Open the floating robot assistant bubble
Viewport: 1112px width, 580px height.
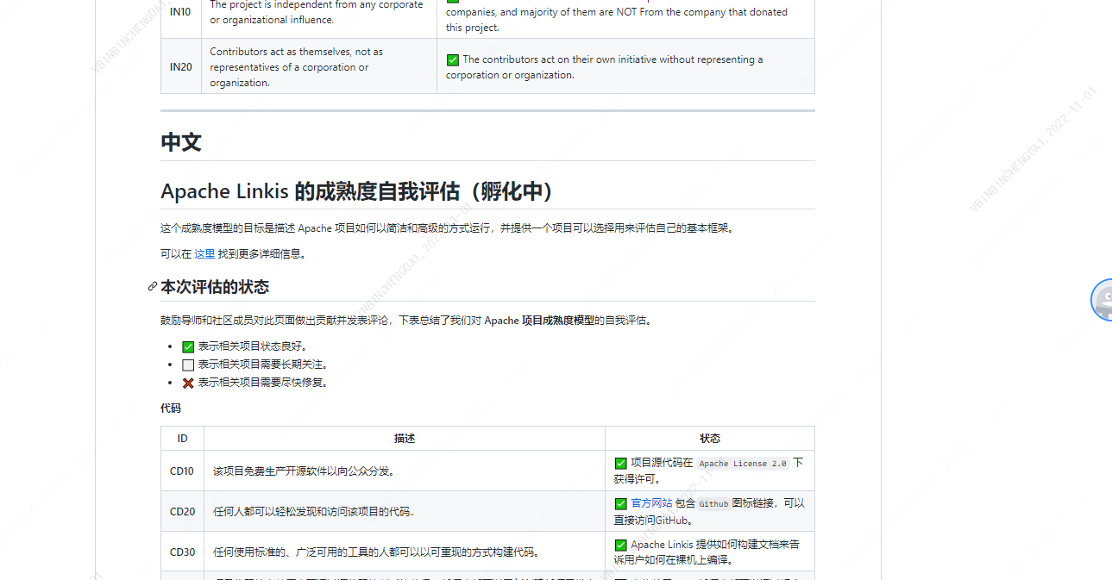(1102, 300)
